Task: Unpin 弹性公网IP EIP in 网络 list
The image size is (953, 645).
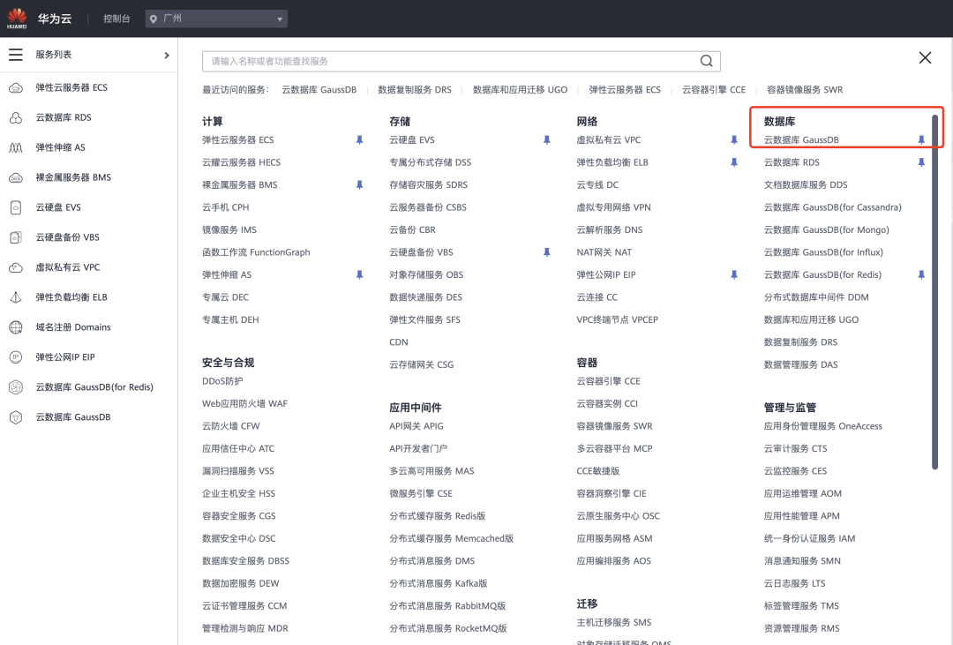Action: [x=733, y=274]
